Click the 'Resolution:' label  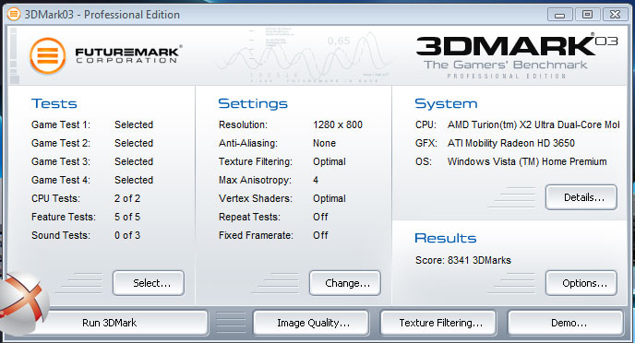pyautogui.click(x=243, y=124)
